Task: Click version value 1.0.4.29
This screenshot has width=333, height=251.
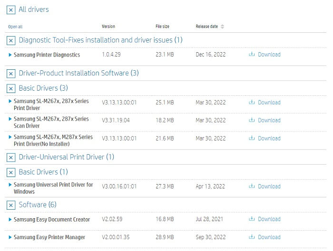Action: [111, 55]
